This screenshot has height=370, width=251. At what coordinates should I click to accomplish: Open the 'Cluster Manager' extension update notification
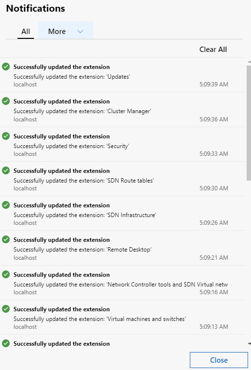[x=123, y=110]
